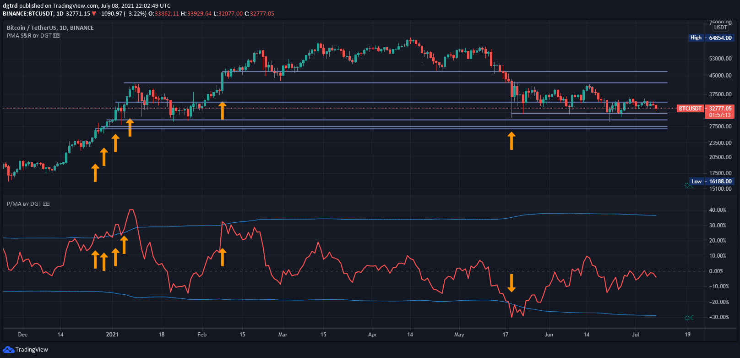740x358 pixels.
Task: Click the Apr date on time axis
Action: [x=372, y=335]
